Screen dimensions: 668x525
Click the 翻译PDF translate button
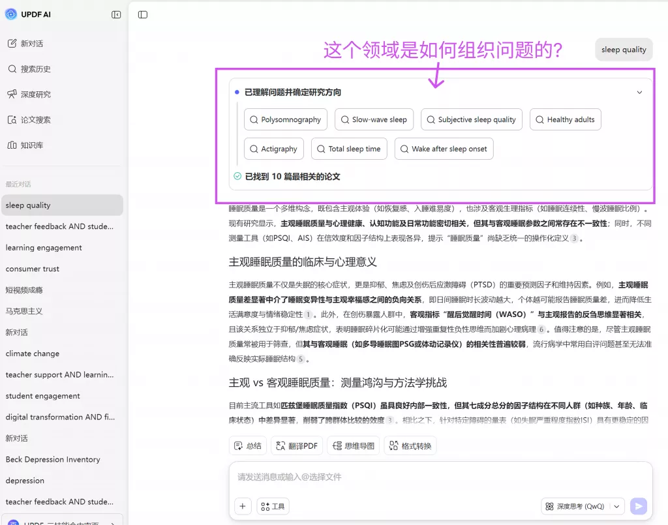tap(297, 445)
